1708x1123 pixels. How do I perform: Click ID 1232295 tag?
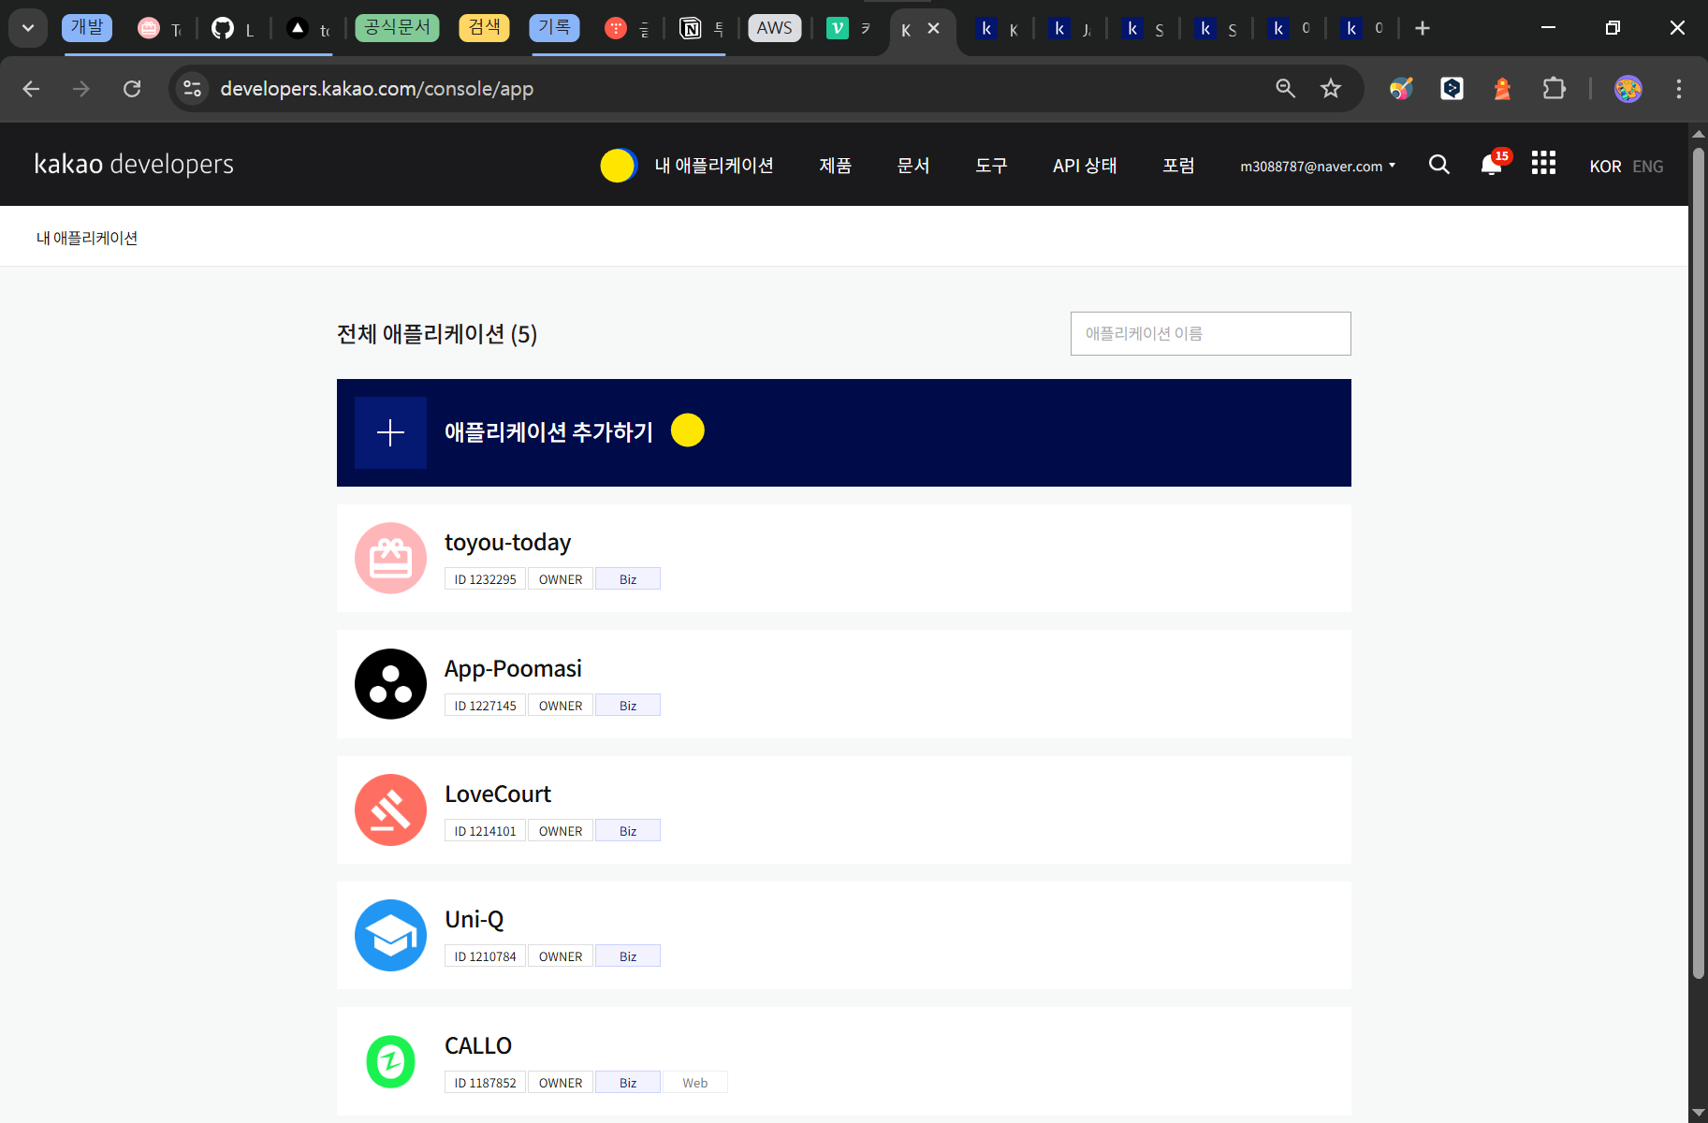(x=485, y=579)
